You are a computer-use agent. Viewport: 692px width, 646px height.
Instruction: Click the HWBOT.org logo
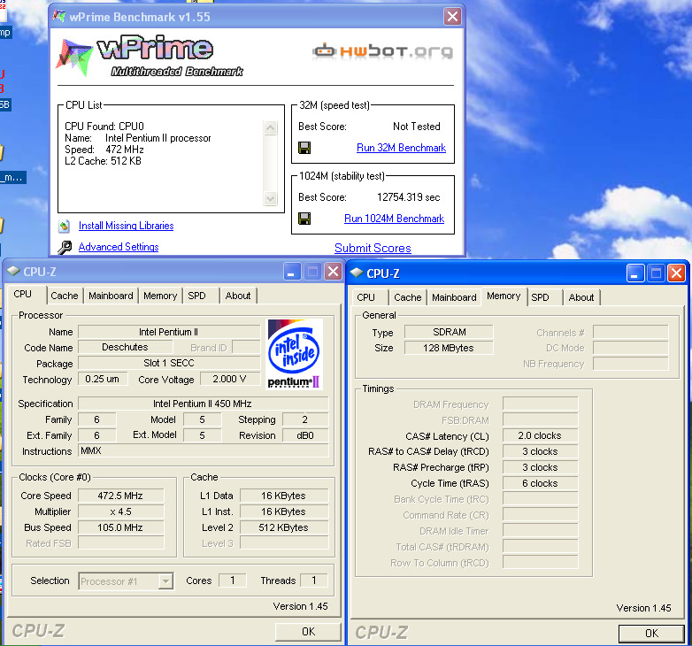point(382,51)
